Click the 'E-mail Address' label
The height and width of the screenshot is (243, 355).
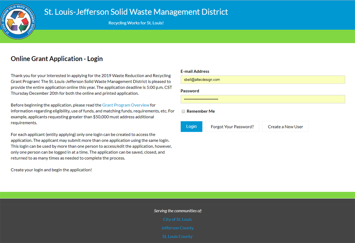195,71
